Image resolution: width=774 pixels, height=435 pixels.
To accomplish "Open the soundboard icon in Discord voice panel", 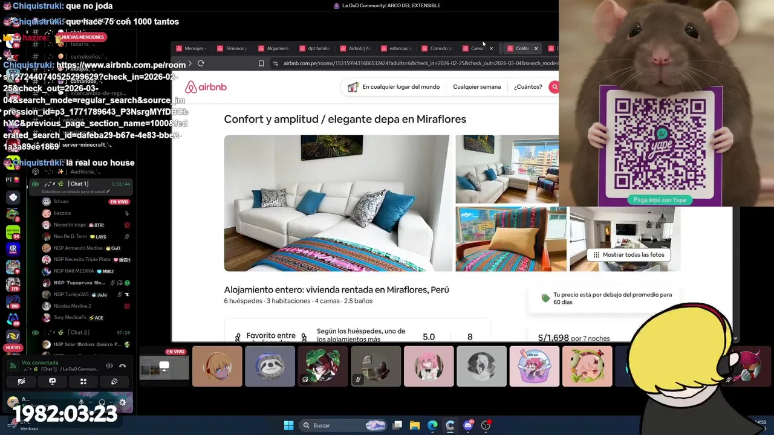I will point(114,381).
